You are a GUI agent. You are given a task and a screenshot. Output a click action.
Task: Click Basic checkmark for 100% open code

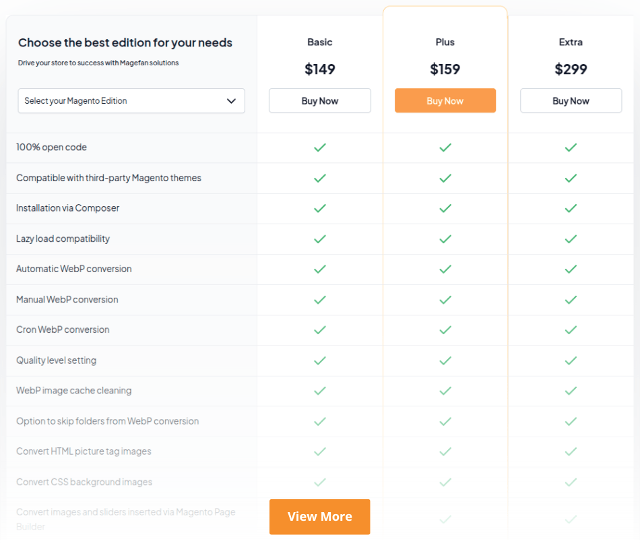(320, 148)
